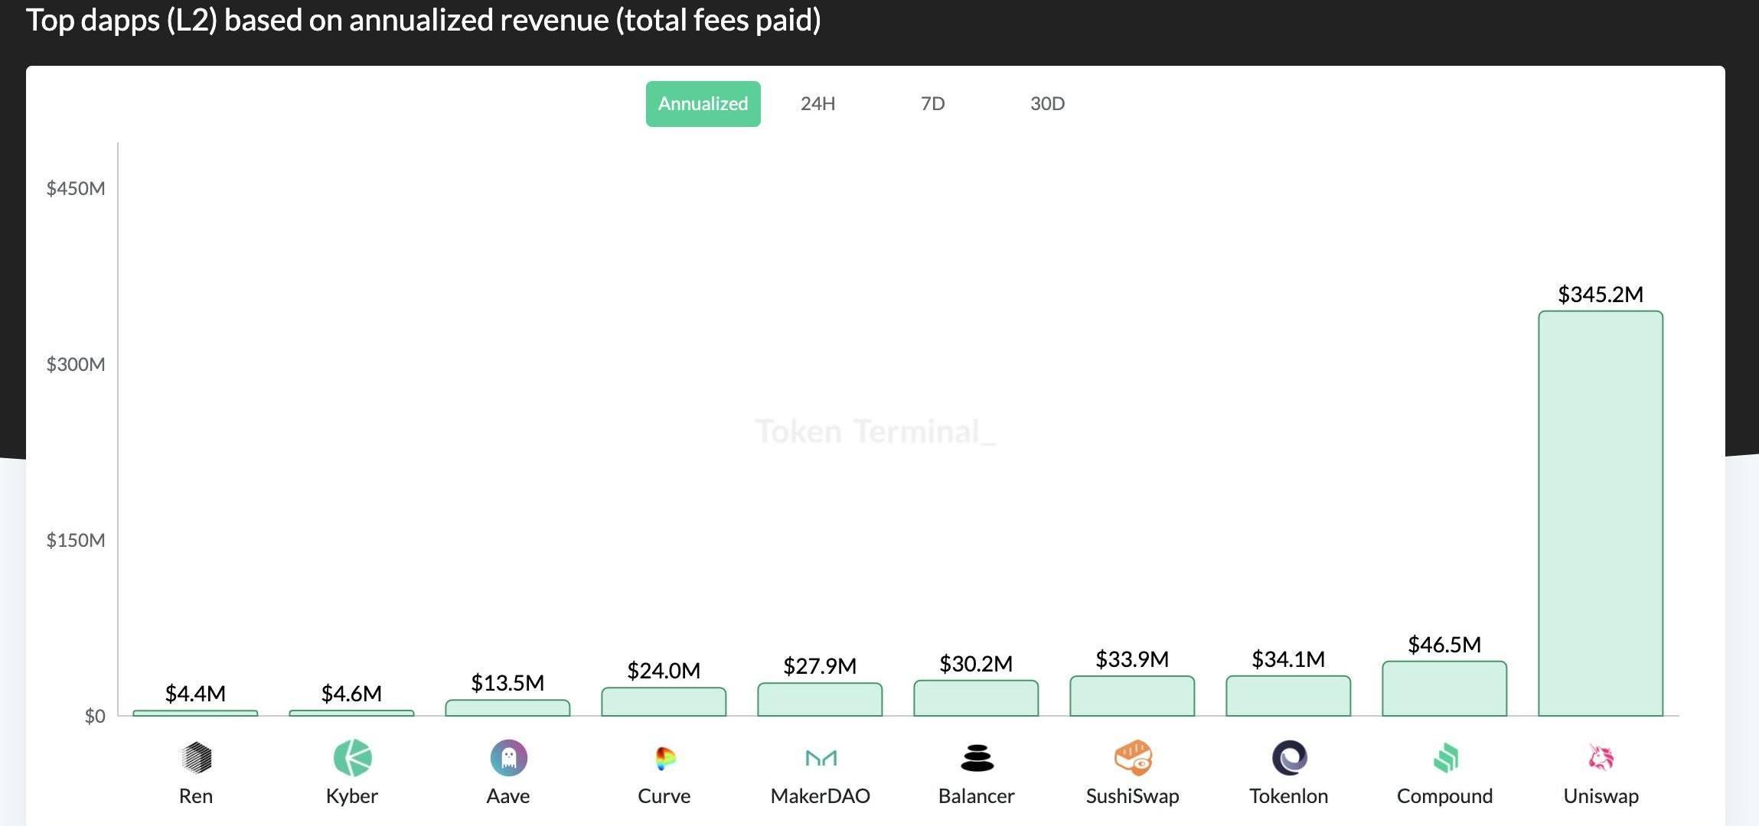Click the Compound green logo icon
The image size is (1759, 826).
tap(1445, 758)
